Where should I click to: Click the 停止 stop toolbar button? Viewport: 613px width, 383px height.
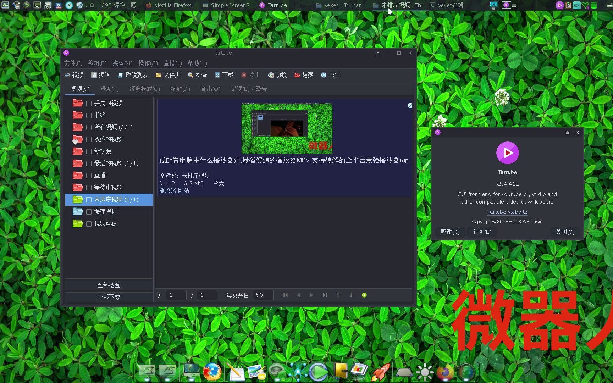click(x=250, y=75)
